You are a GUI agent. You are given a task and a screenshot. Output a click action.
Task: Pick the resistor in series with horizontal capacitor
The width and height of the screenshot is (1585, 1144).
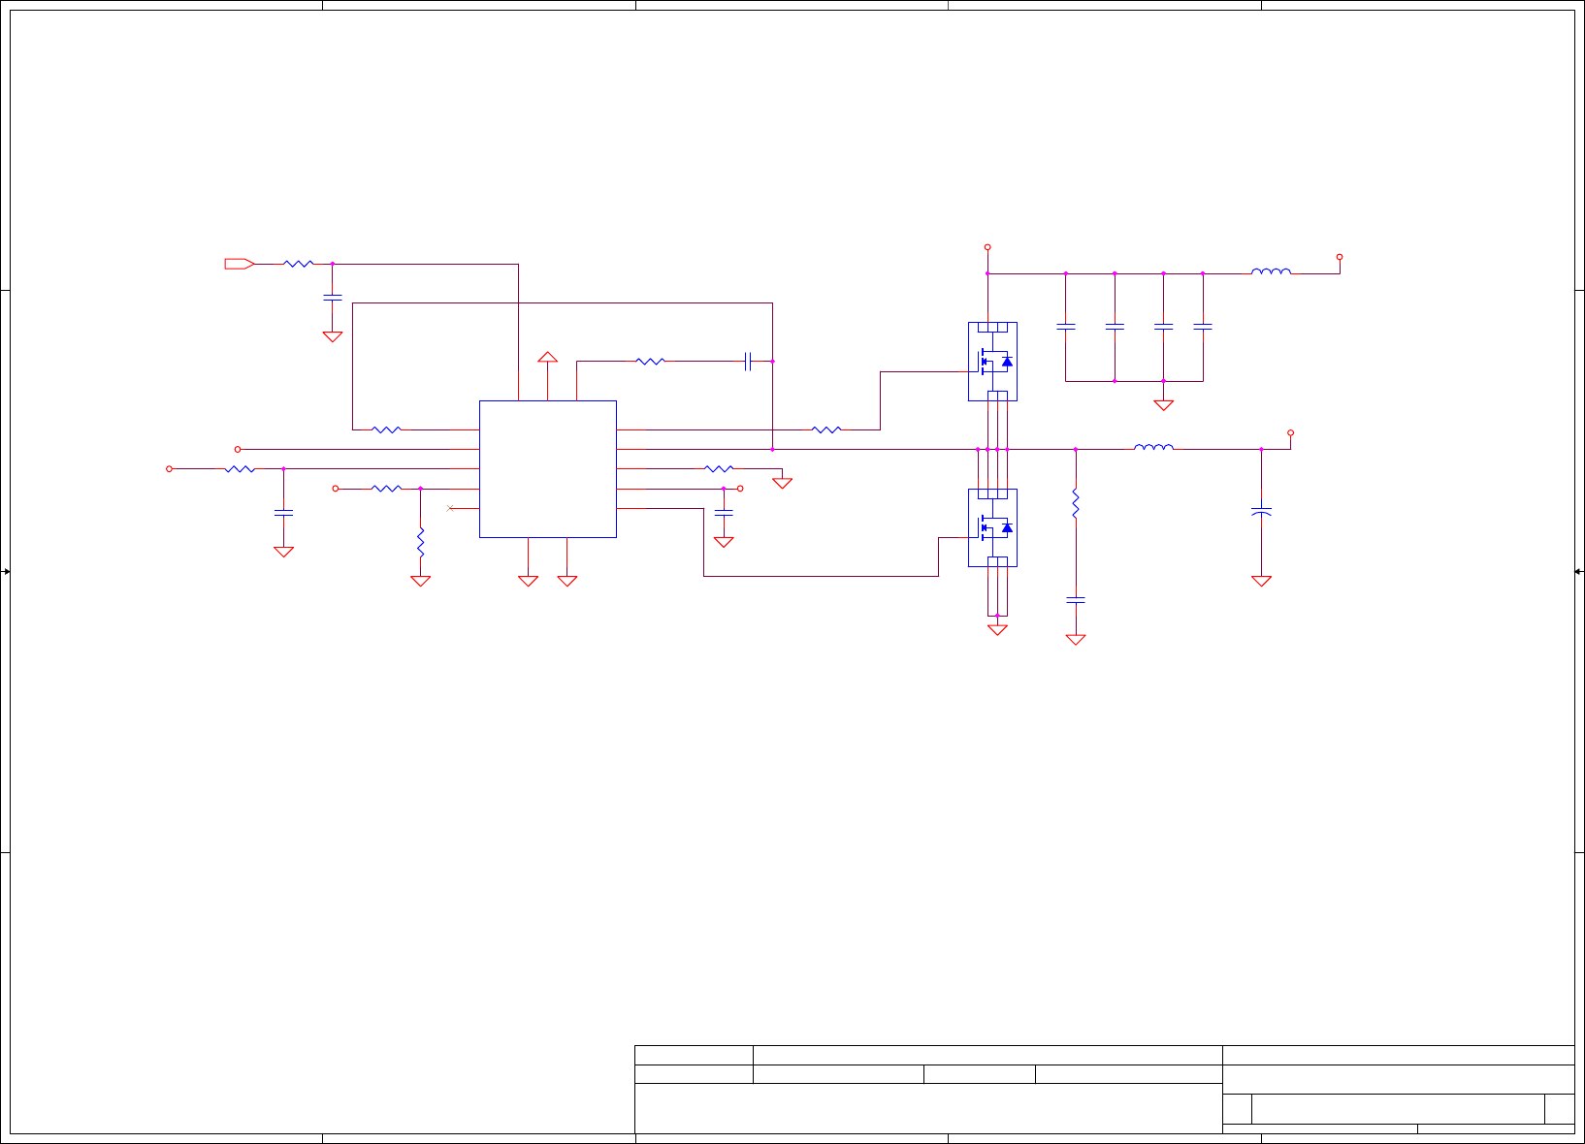click(x=650, y=362)
